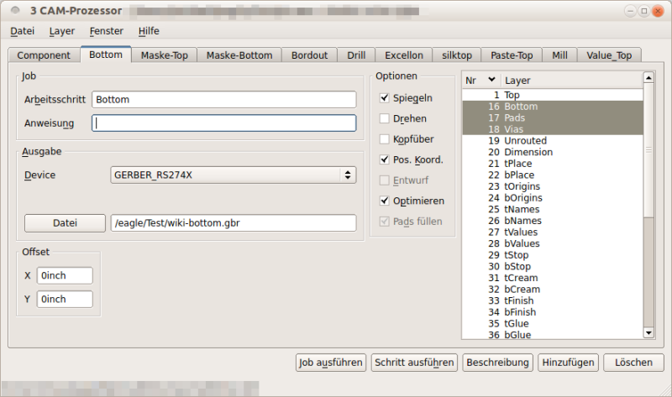Click the Job ausführen button
Screen dimensions: 672x397
[331, 363]
